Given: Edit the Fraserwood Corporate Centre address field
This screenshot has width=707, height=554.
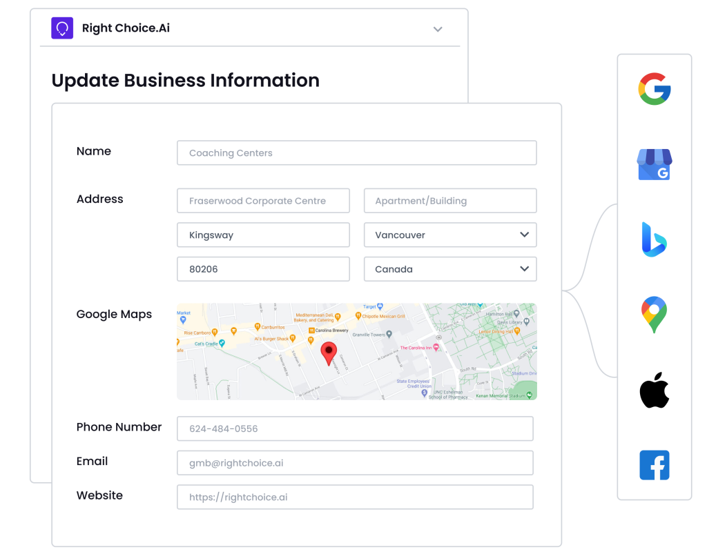Looking at the screenshot, I should 263,201.
